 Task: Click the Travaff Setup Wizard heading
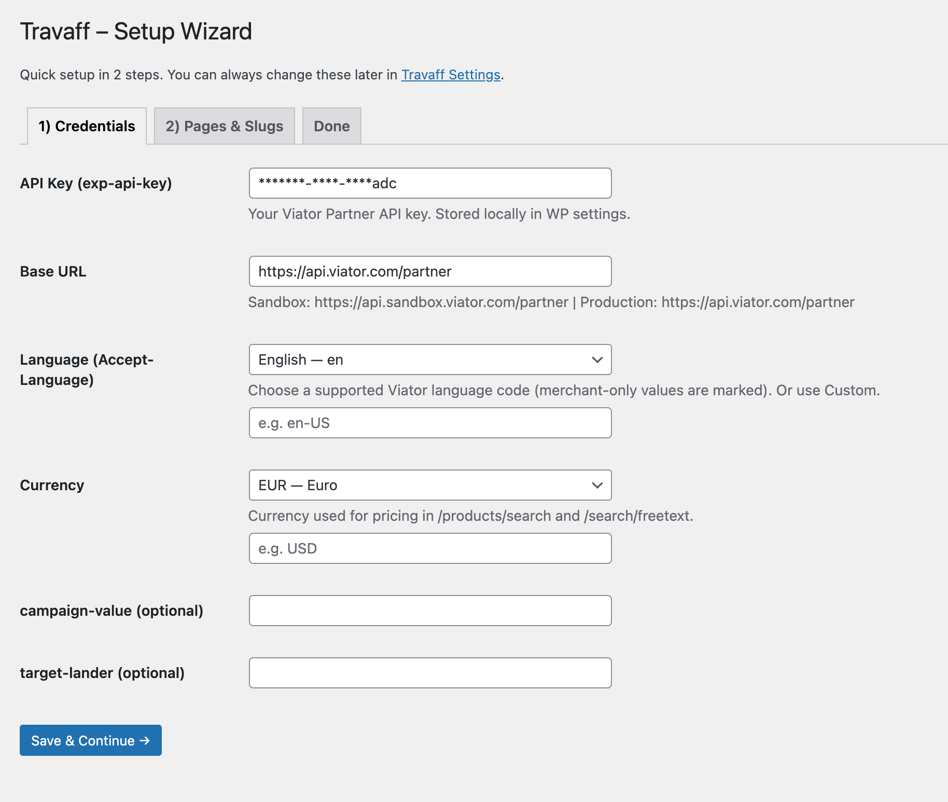pyautogui.click(x=136, y=31)
